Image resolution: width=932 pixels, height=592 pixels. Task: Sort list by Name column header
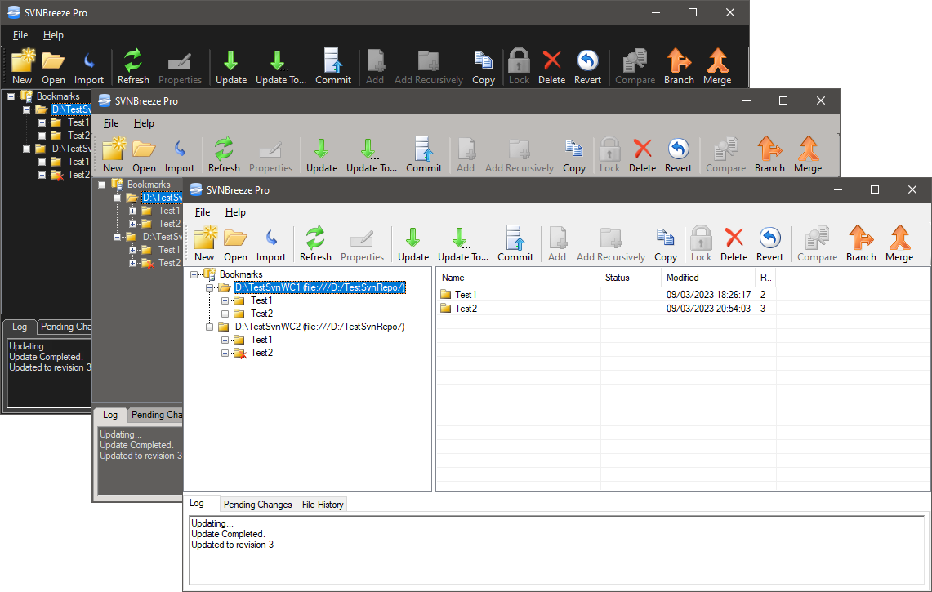point(518,278)
